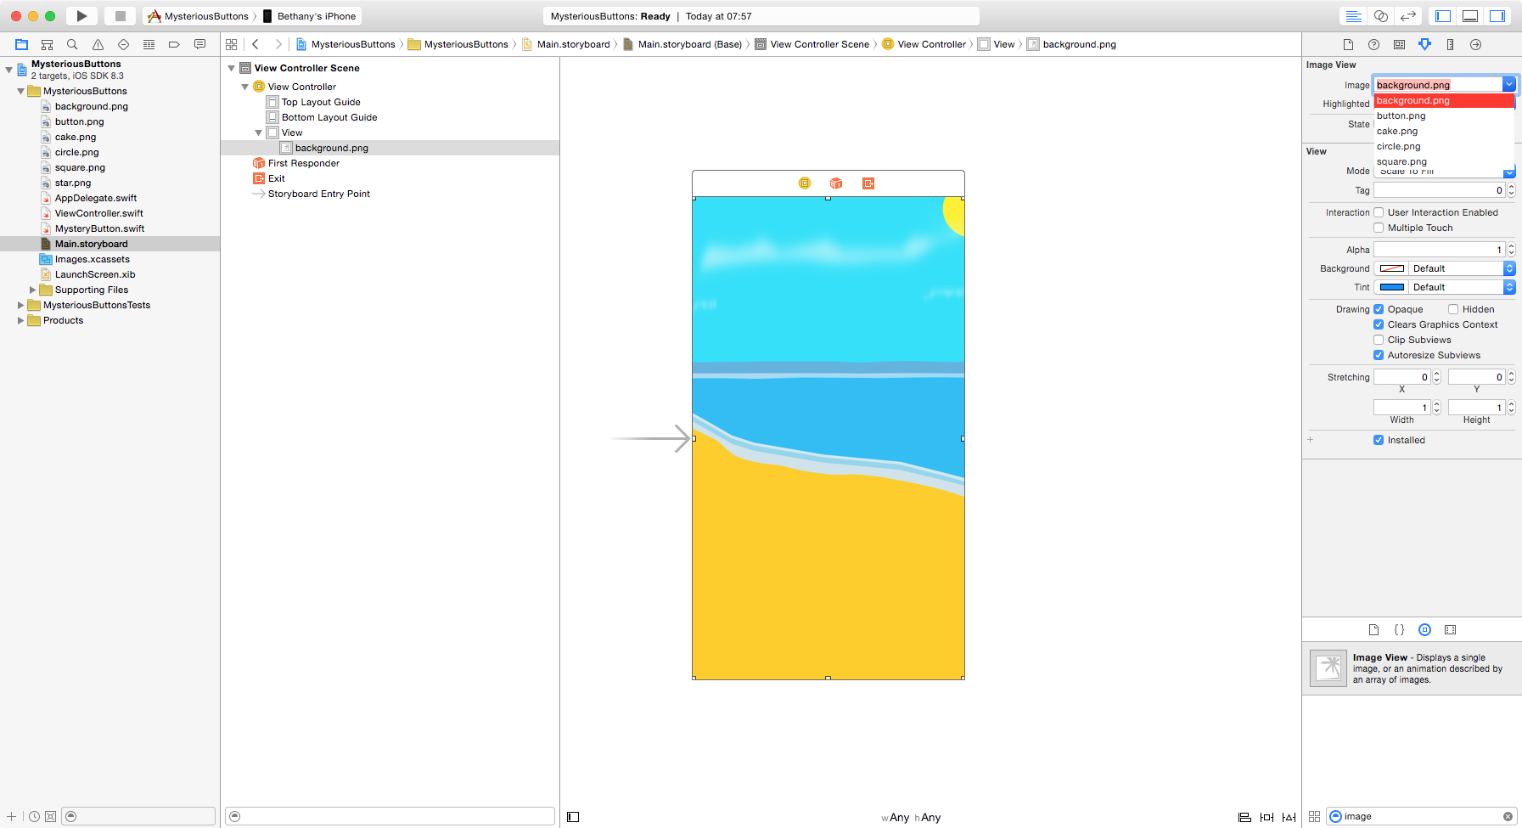Image resolution: width=1522 pixels, height=828 pixels.
Task: Hide the Utilities panel
Action: click(x=1497, y=16)
